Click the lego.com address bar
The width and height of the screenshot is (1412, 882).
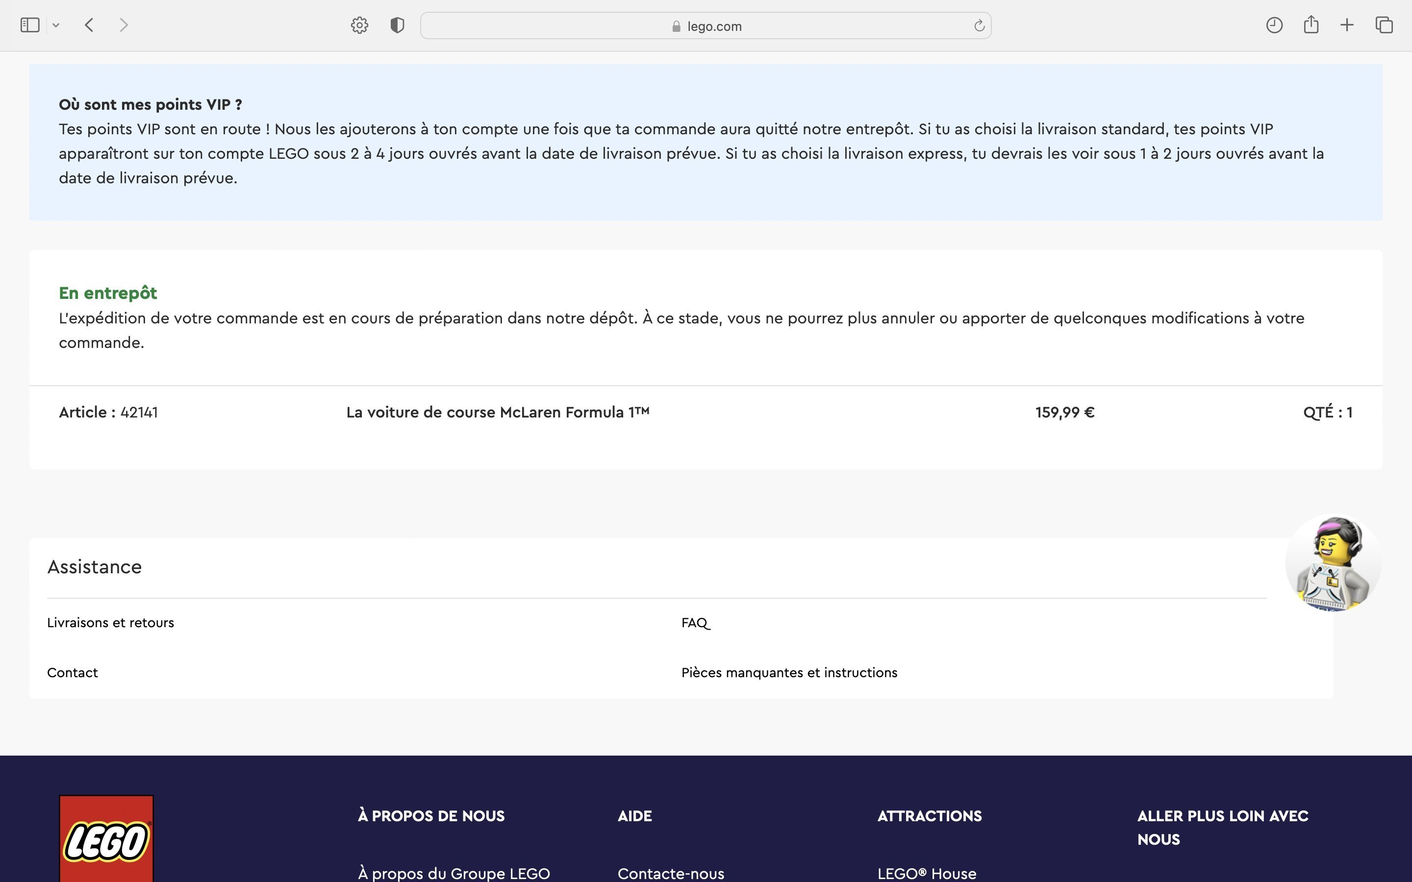coord(706,25)
